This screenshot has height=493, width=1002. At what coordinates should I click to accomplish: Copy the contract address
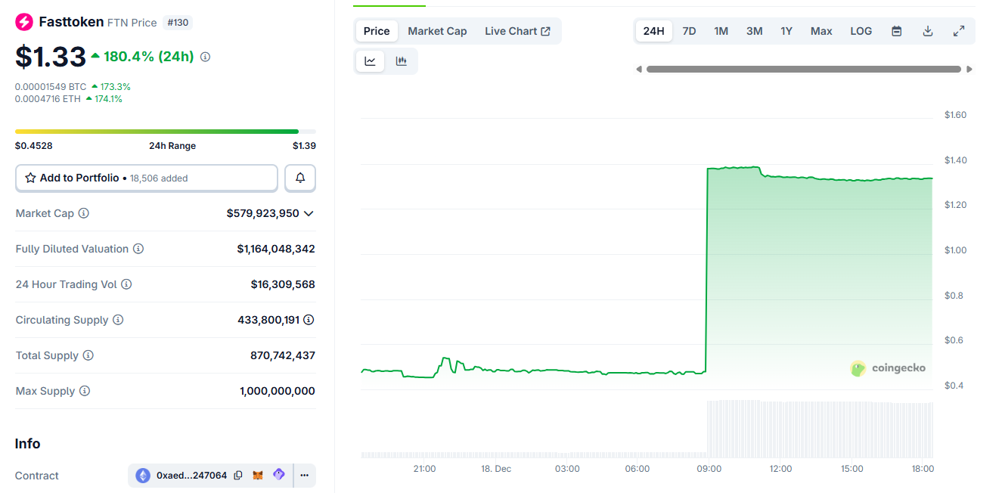[x=238, y=475]
